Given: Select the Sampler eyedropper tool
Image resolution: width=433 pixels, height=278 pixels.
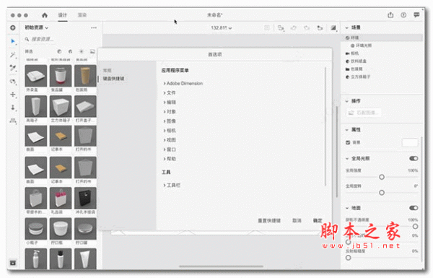Looking at the screenshot, I should tap(13, 68).
